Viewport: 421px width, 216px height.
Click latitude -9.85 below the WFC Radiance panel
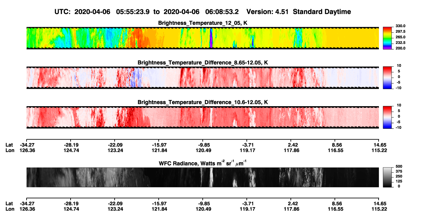pyautogui.click(x=204, y=204)
